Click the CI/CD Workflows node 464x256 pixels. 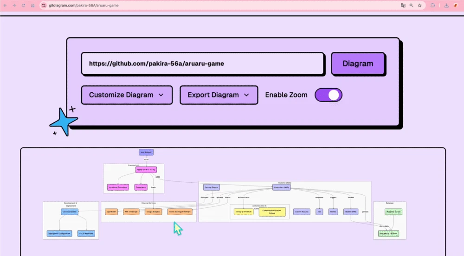[x=86, y=234]
